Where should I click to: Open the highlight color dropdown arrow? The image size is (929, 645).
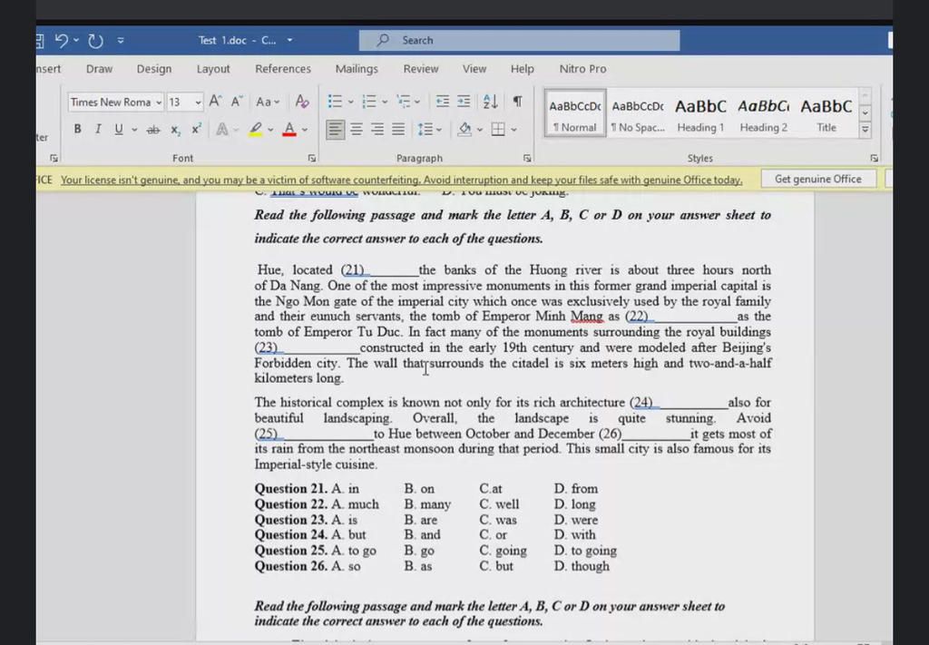point(270,129)
